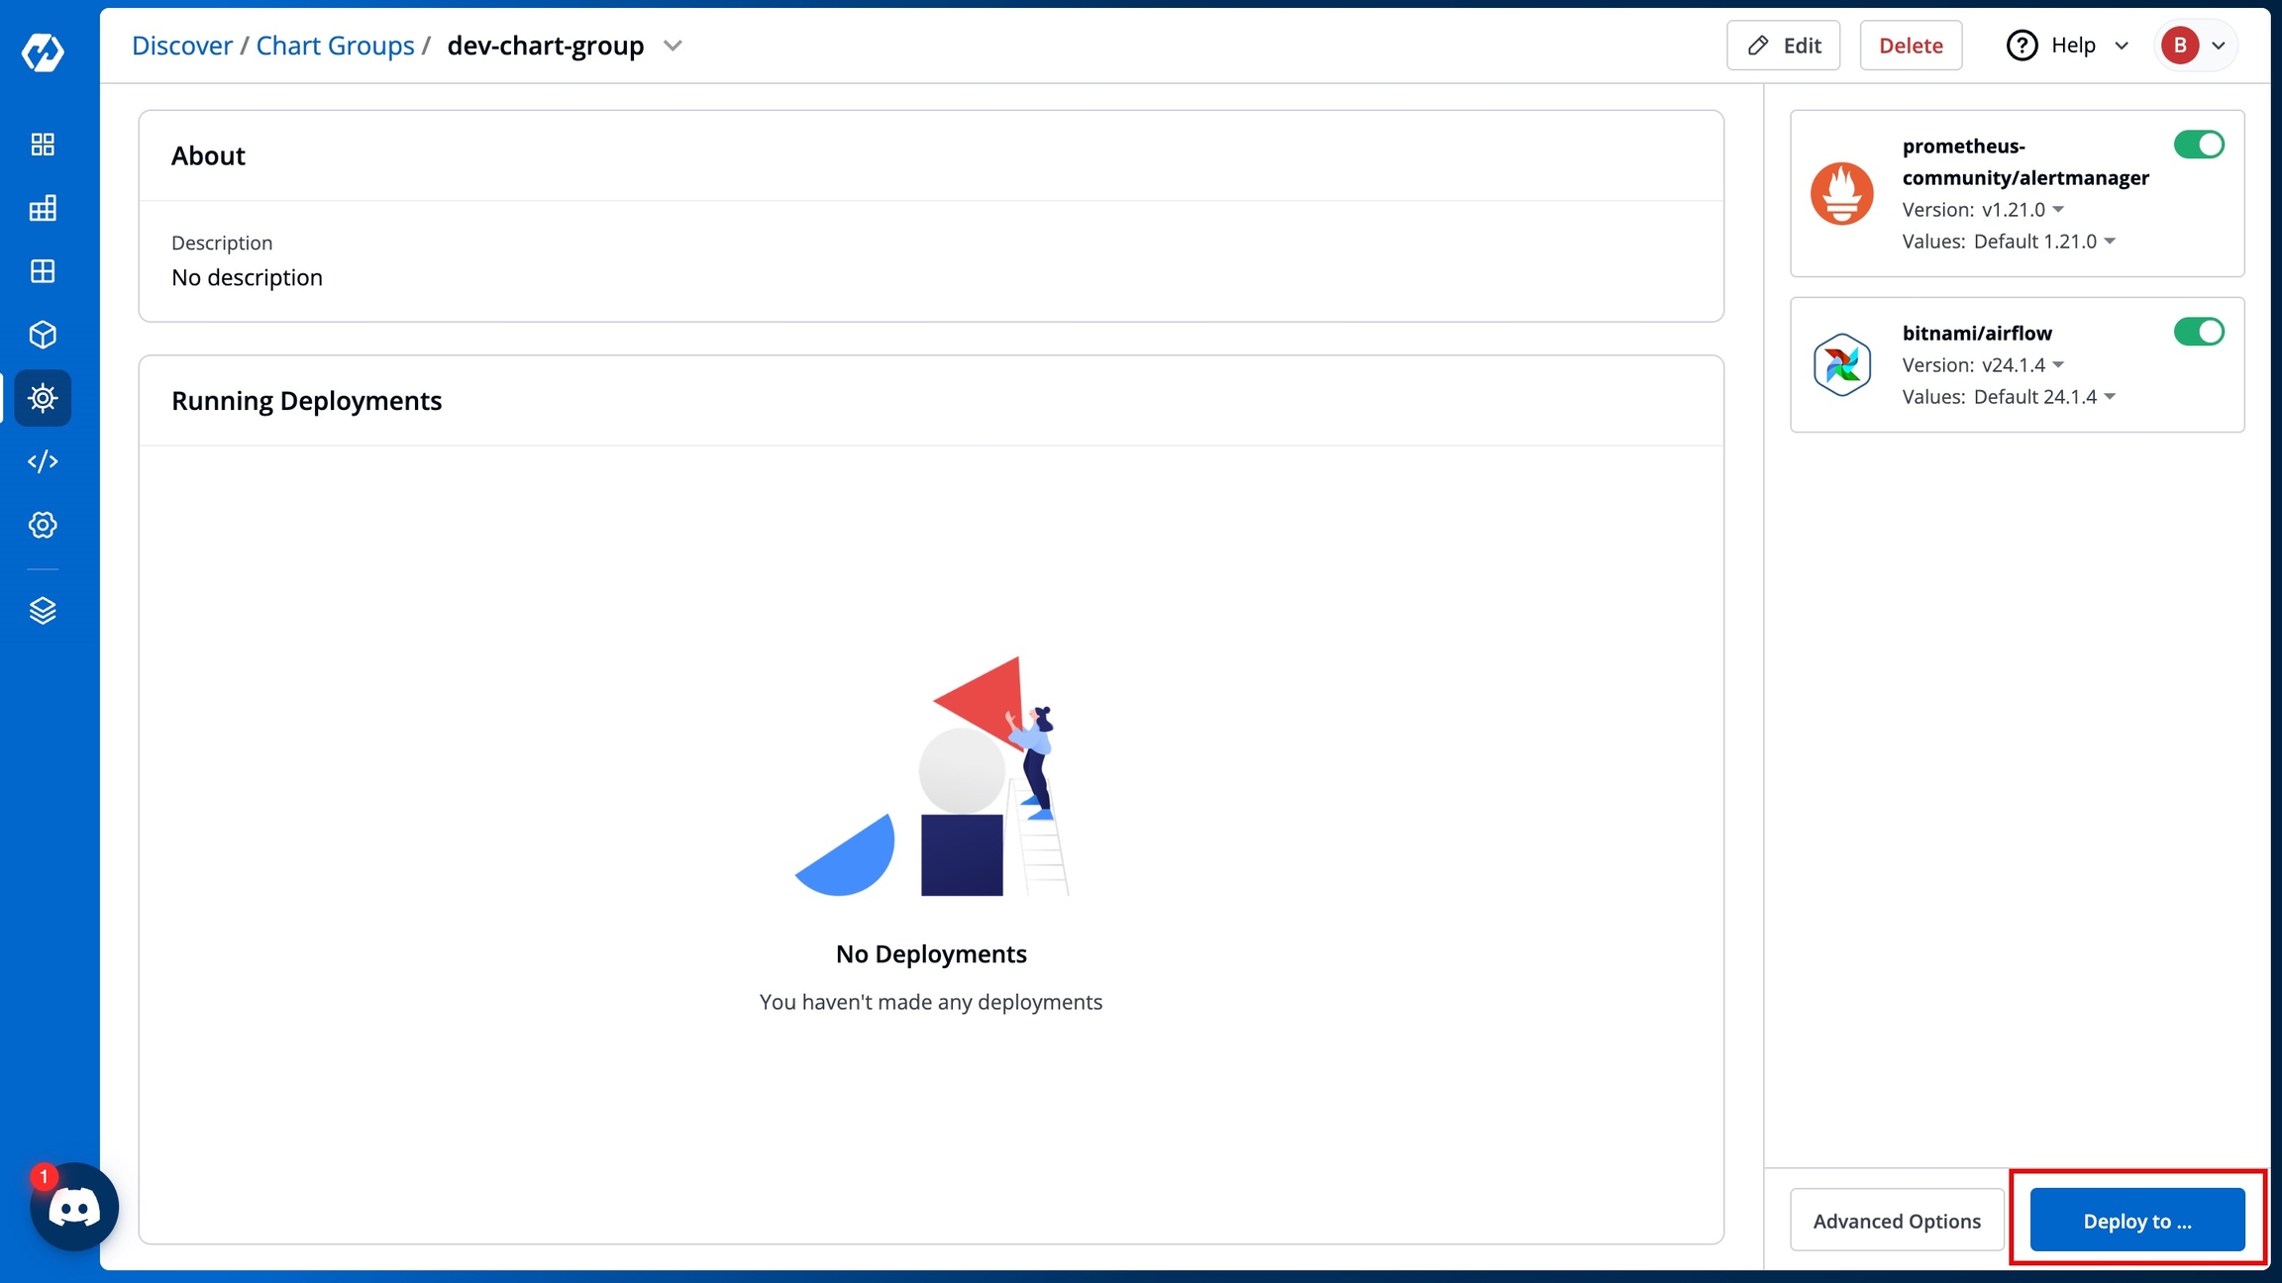The height and width of the screenshot is (1283, 2282).
Task: Click the Deploy to ... button
Action: coord(2137,1221)
